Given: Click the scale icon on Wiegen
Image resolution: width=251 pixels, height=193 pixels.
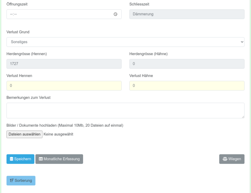Looking at the screenshot, I should (x=225, y=159).
